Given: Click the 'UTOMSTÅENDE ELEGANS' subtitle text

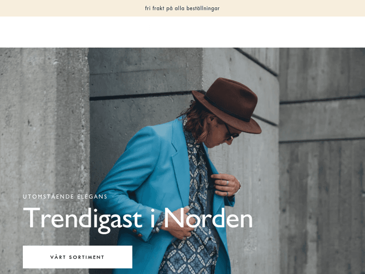Looking at the screenshot, I should coord(65,197).
